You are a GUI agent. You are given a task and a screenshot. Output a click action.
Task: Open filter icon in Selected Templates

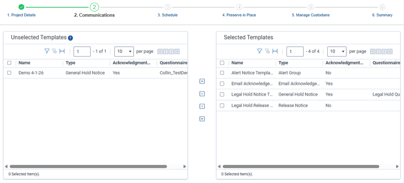(260, 51)
